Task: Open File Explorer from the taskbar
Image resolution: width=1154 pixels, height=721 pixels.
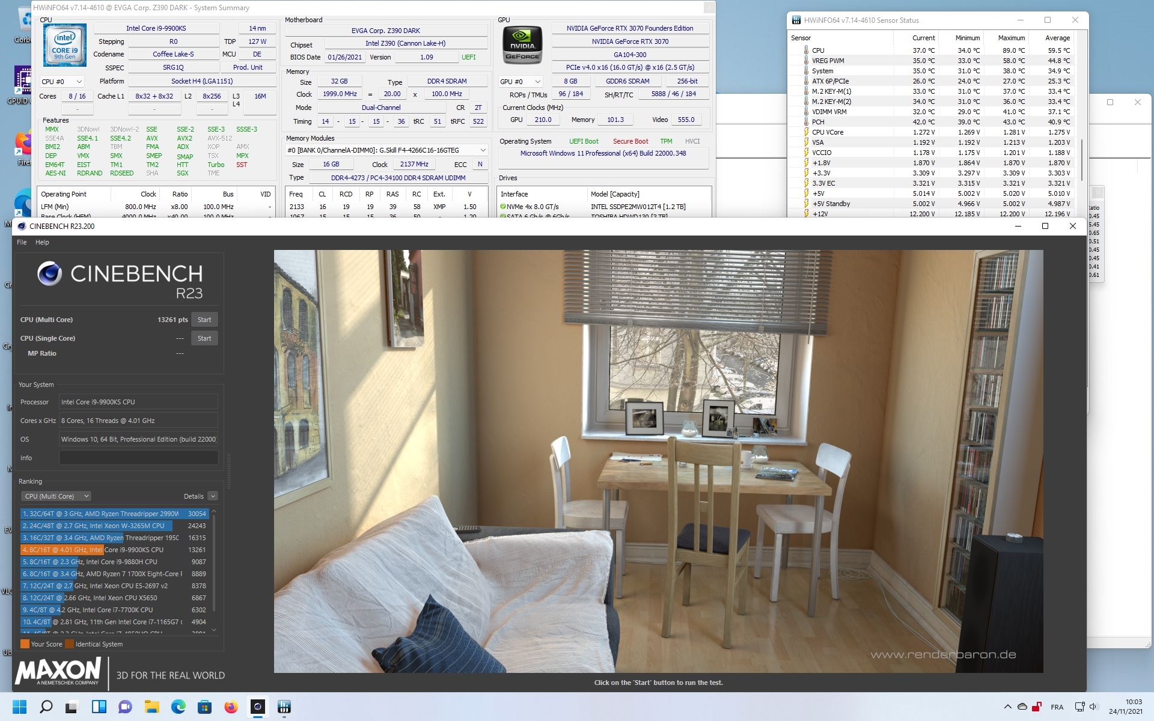Action: 151,707
